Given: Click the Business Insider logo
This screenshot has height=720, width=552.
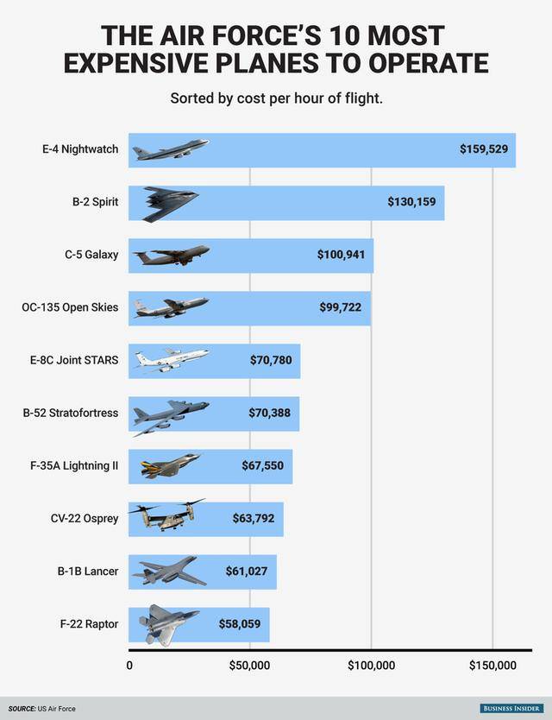Looking at the screenshot, I should pos(511,709).
